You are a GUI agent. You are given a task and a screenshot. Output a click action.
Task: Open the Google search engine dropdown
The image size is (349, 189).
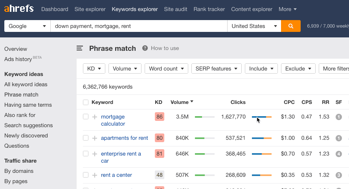click(28, 26)
